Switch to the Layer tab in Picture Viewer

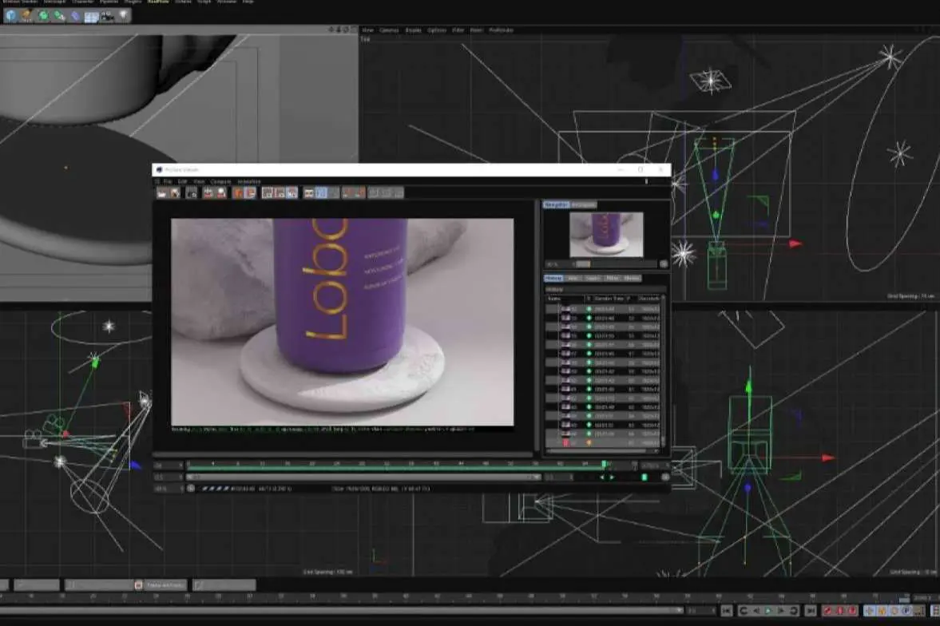[x=593, y=278]
